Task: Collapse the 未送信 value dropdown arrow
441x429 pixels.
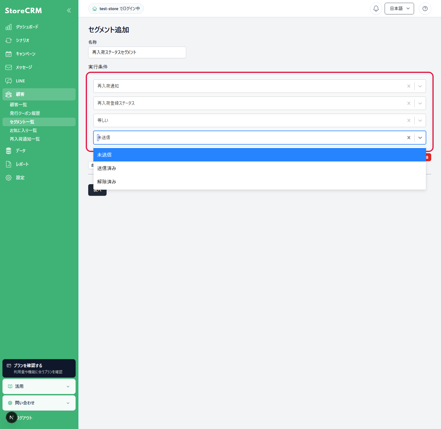Action: (x=420, y=138)
